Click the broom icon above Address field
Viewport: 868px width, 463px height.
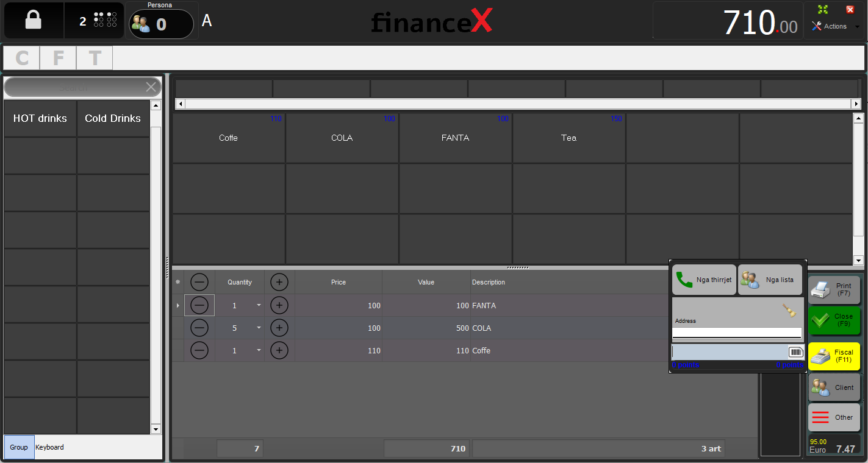789,311
